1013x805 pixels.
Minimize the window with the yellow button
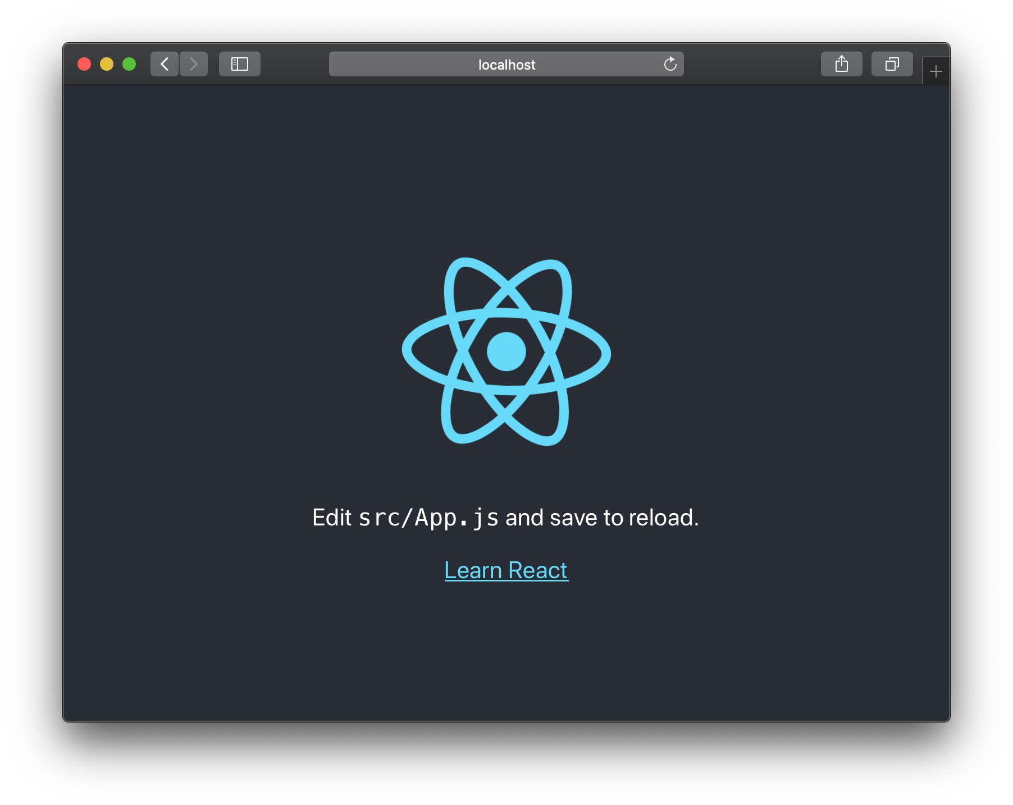[106, 64]
